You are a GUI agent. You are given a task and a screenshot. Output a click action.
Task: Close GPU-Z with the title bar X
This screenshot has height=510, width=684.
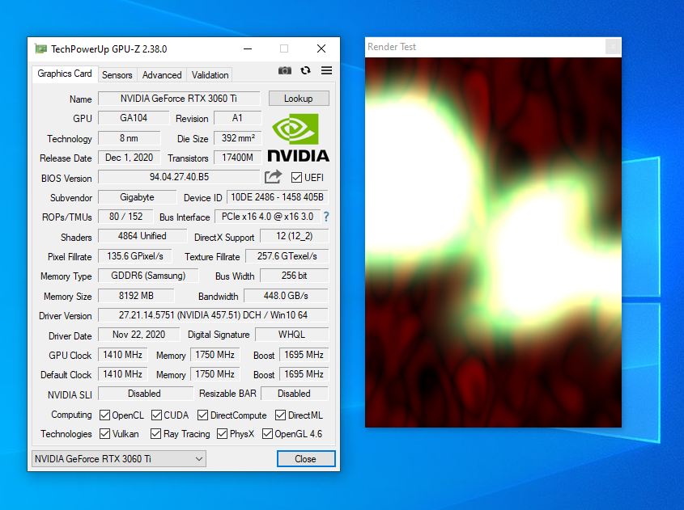[321, 48]
